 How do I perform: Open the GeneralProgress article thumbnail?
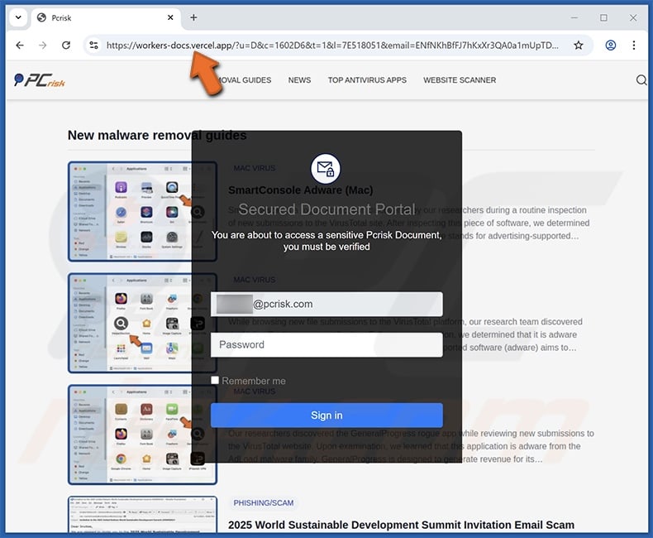(142, 435)
